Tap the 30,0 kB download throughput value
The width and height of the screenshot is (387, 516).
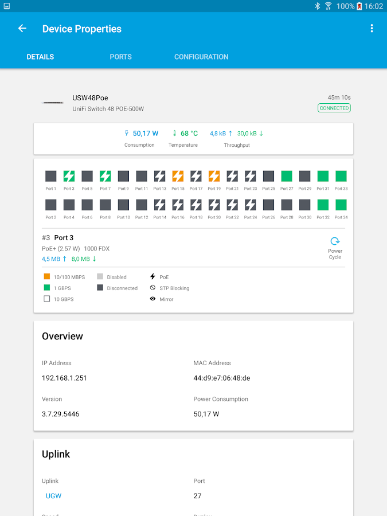(x=247, y=133)
